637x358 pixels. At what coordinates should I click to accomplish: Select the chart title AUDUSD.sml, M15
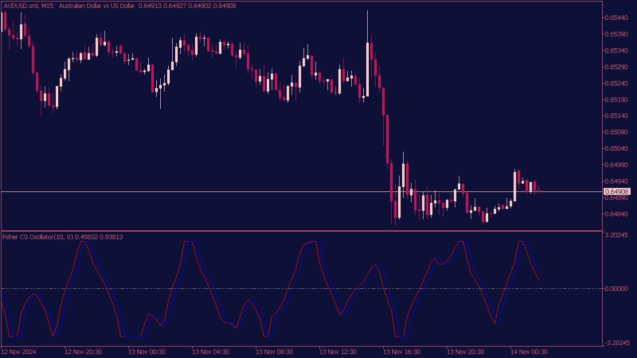(x=29, y=5)
